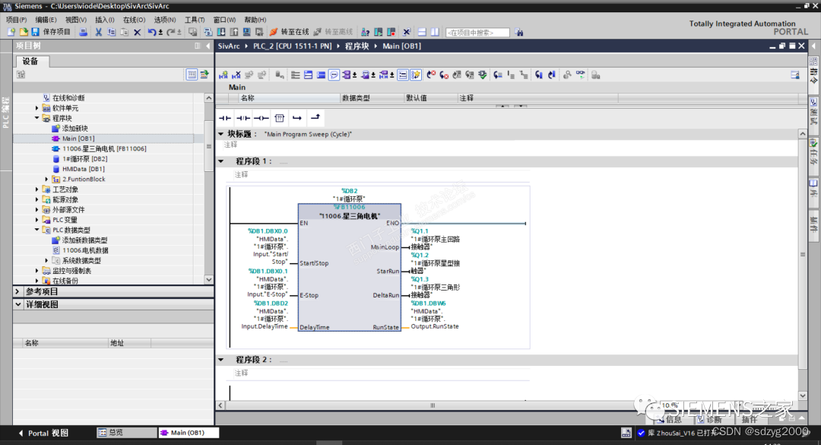Screen dimensions: 821x445
Task: Click the 程序块 breadcrumb link
Action: click(357, 46)
